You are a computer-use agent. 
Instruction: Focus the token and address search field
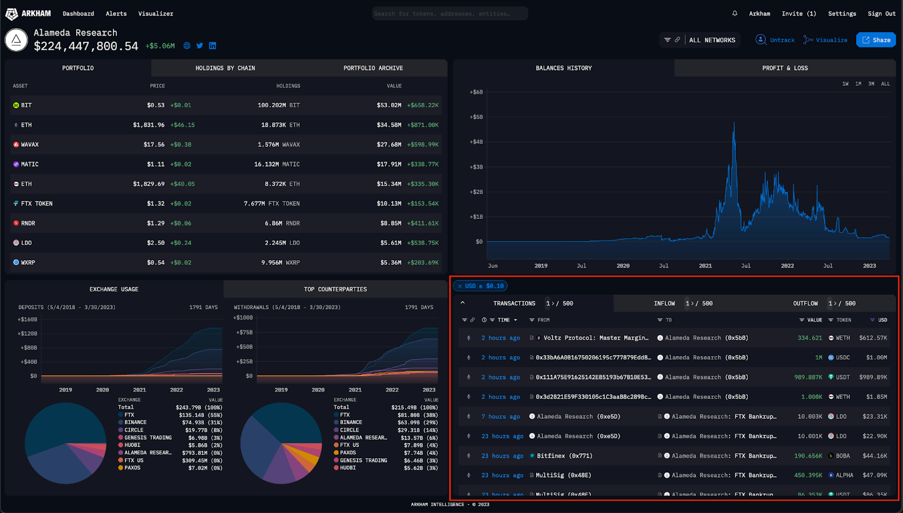point(450,14)
